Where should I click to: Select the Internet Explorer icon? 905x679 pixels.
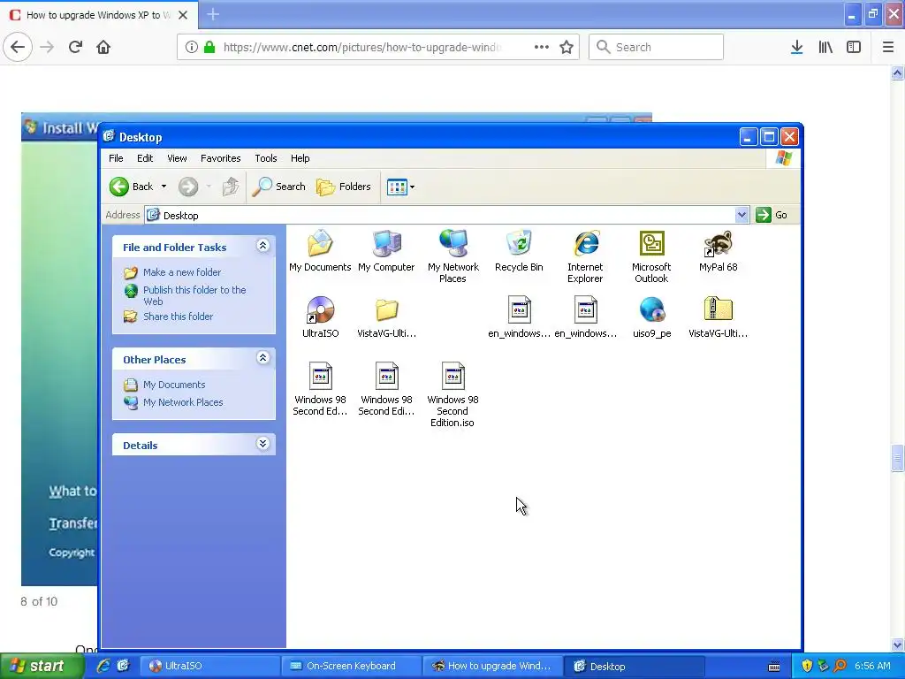585,256
